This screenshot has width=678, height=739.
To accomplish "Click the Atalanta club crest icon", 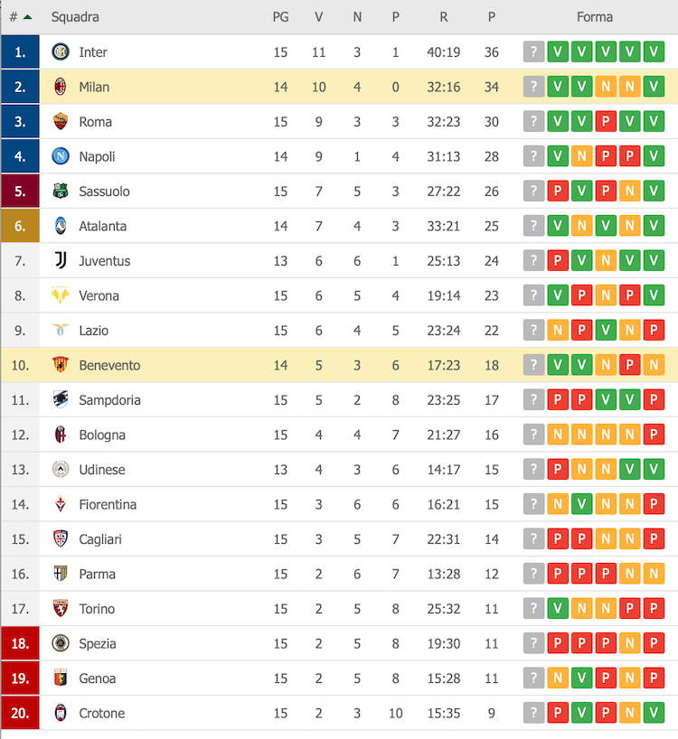I will [61, 226].
